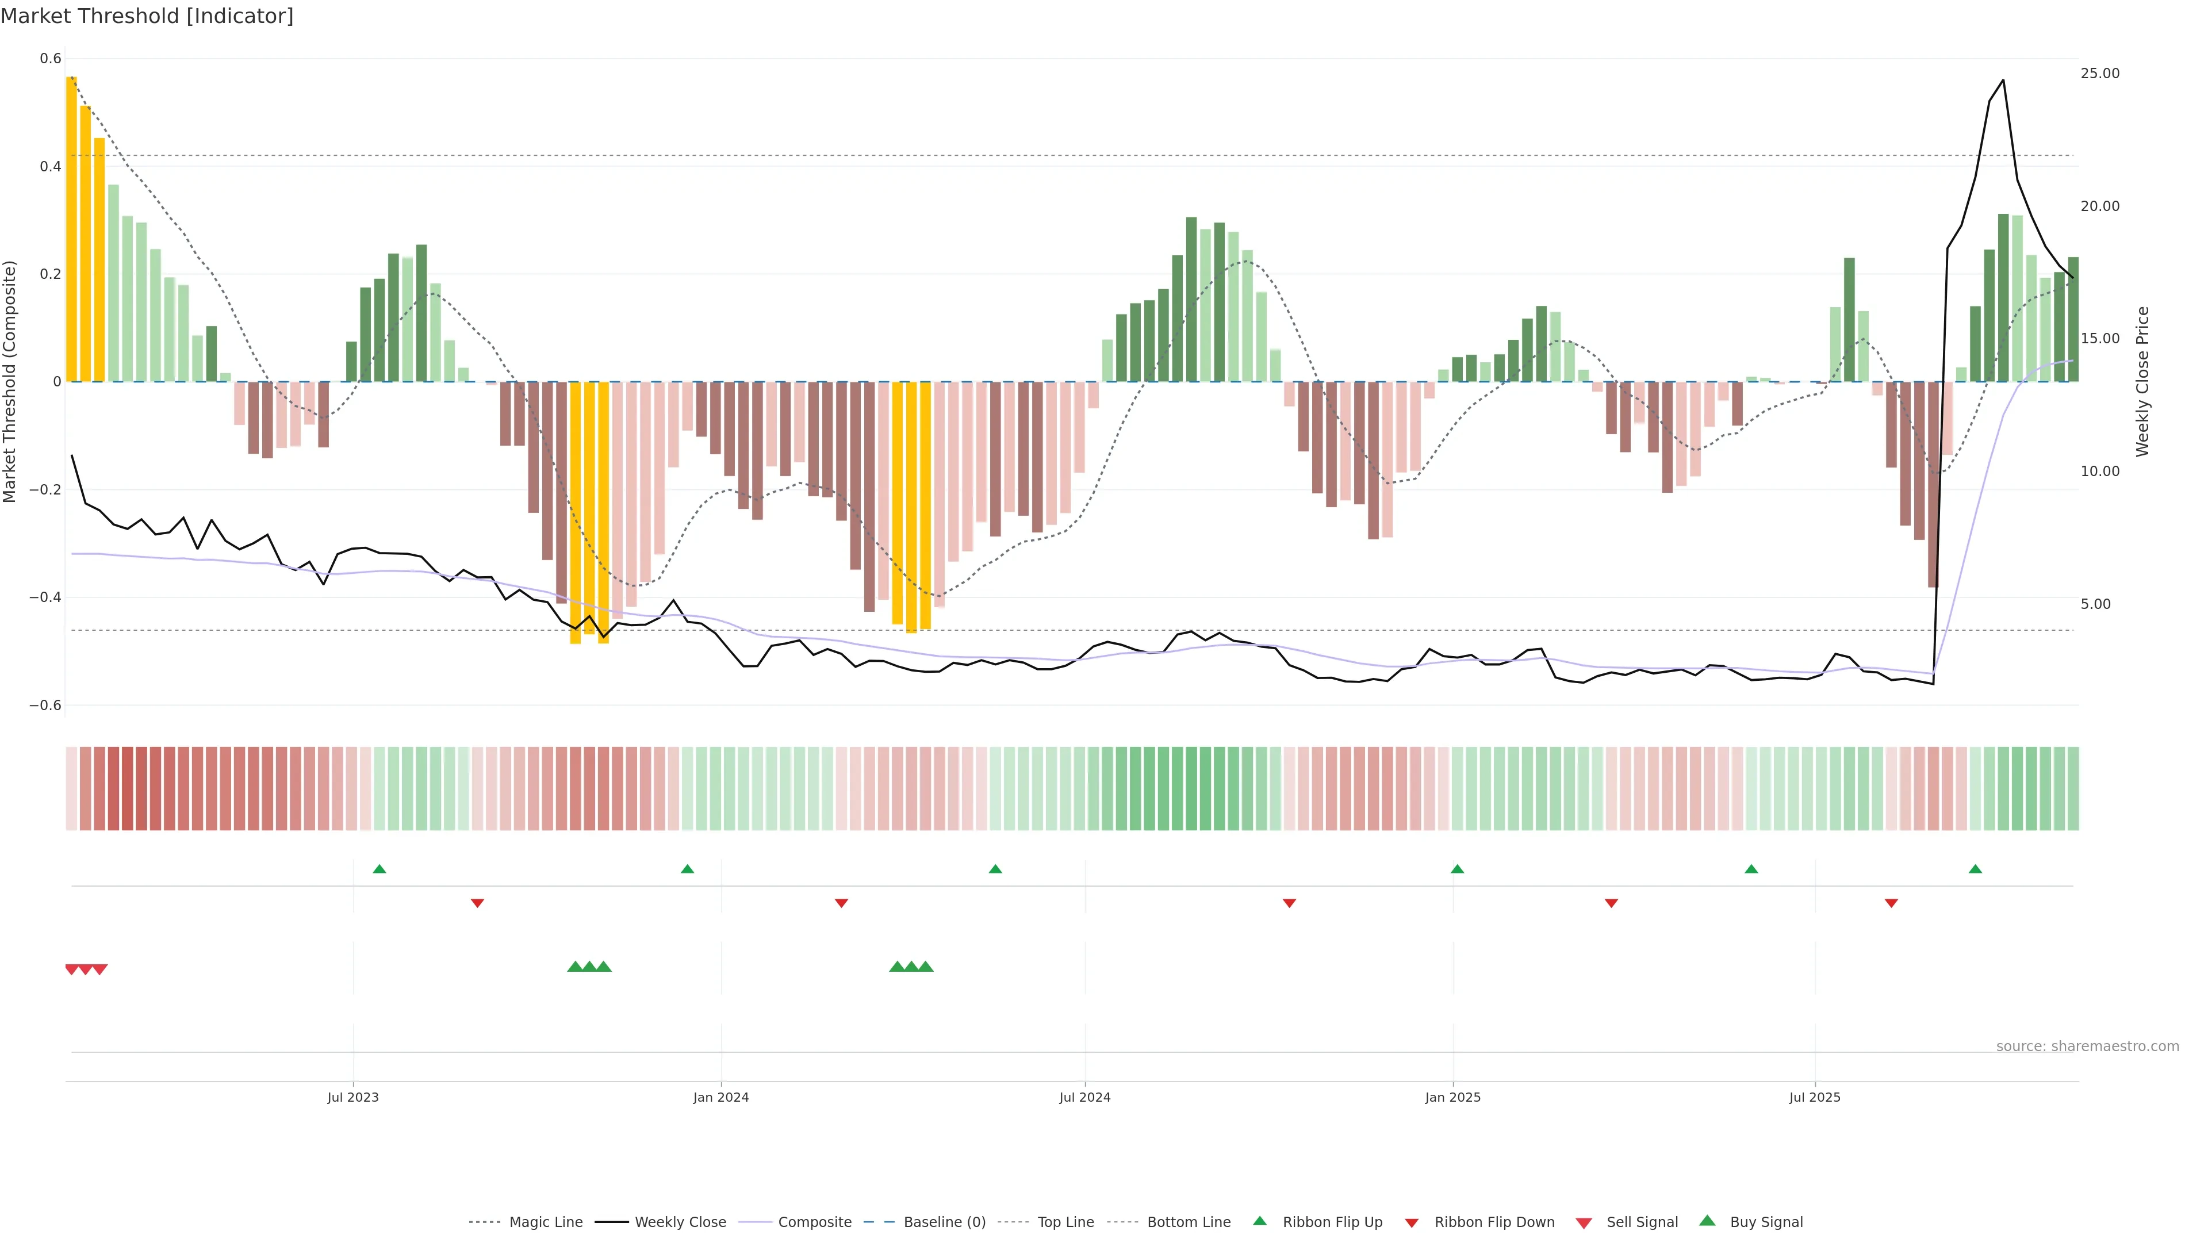This screenshot has width=2208, height=1242.
Task: Click the Jan 2024 x-axis label
Action: coord(721,1097)
